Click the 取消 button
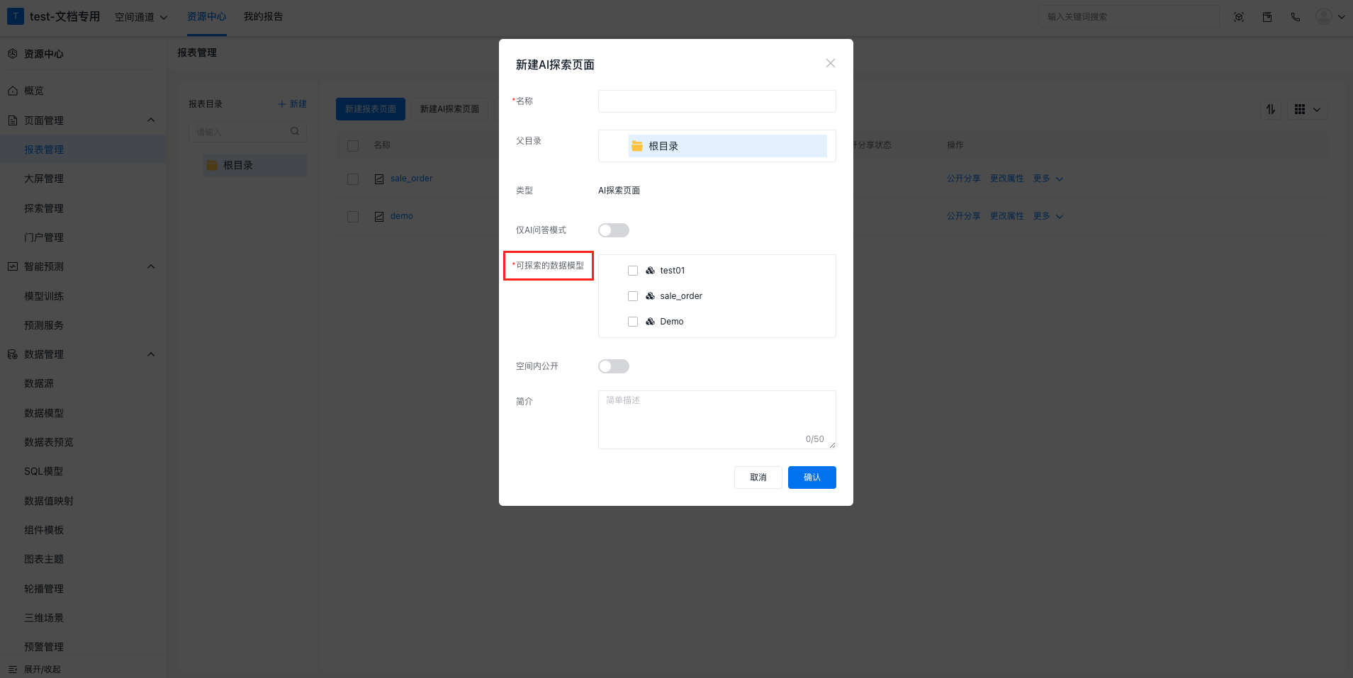The height and width of the screenshot is (678, 1353). (x=758, y=478)
